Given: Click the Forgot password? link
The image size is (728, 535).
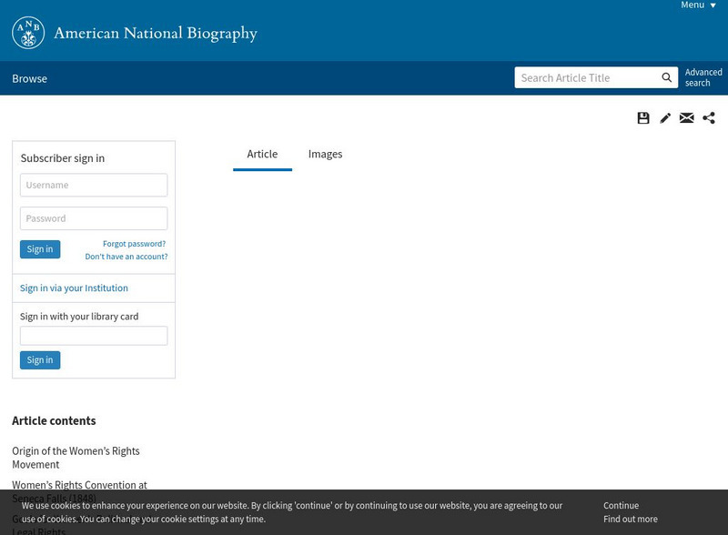Looking at the screenshot, I should [134, 244].
